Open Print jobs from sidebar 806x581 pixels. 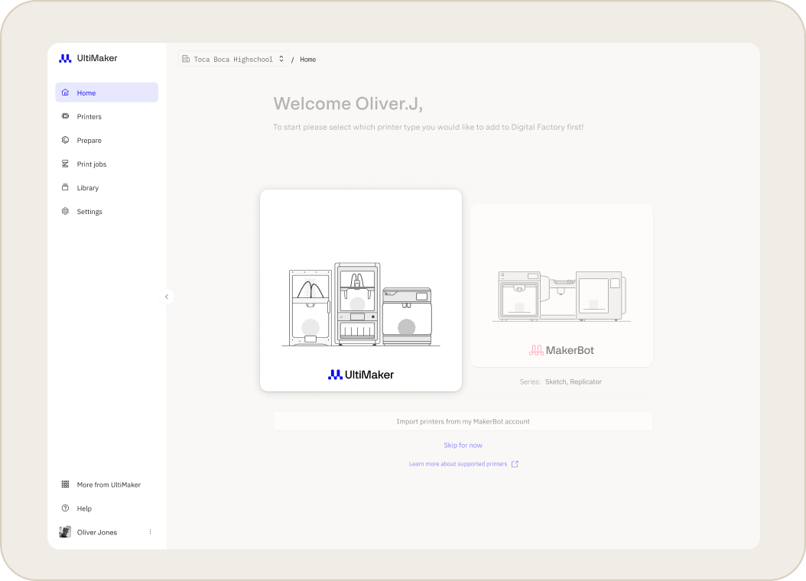(x=107, y=164)
